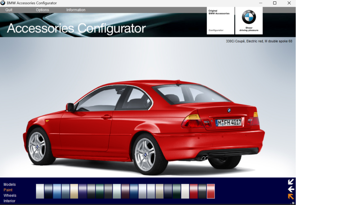360x205 pixels.
Task: Click the orange diagonal up-left arrow icon
Action: (x=291, y=196)
